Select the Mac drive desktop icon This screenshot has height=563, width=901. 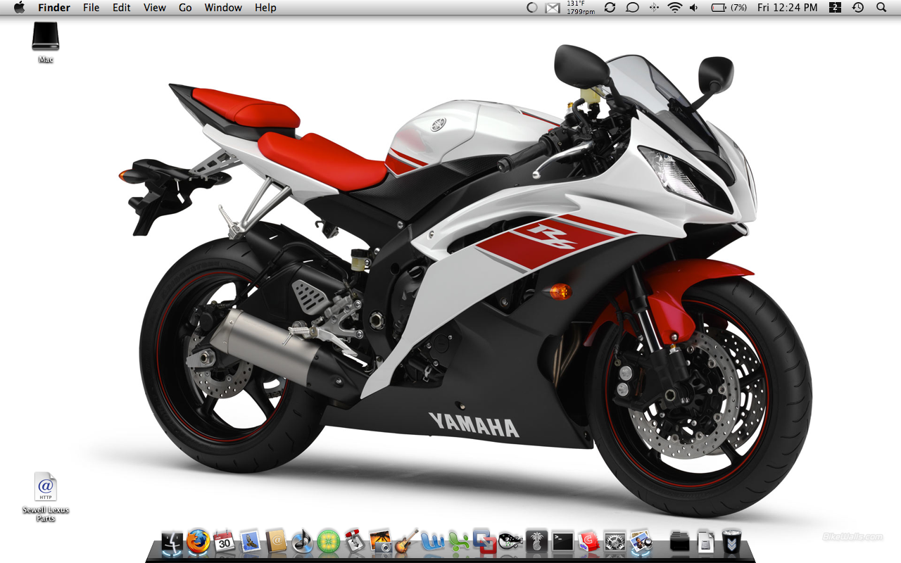[46, 42]
